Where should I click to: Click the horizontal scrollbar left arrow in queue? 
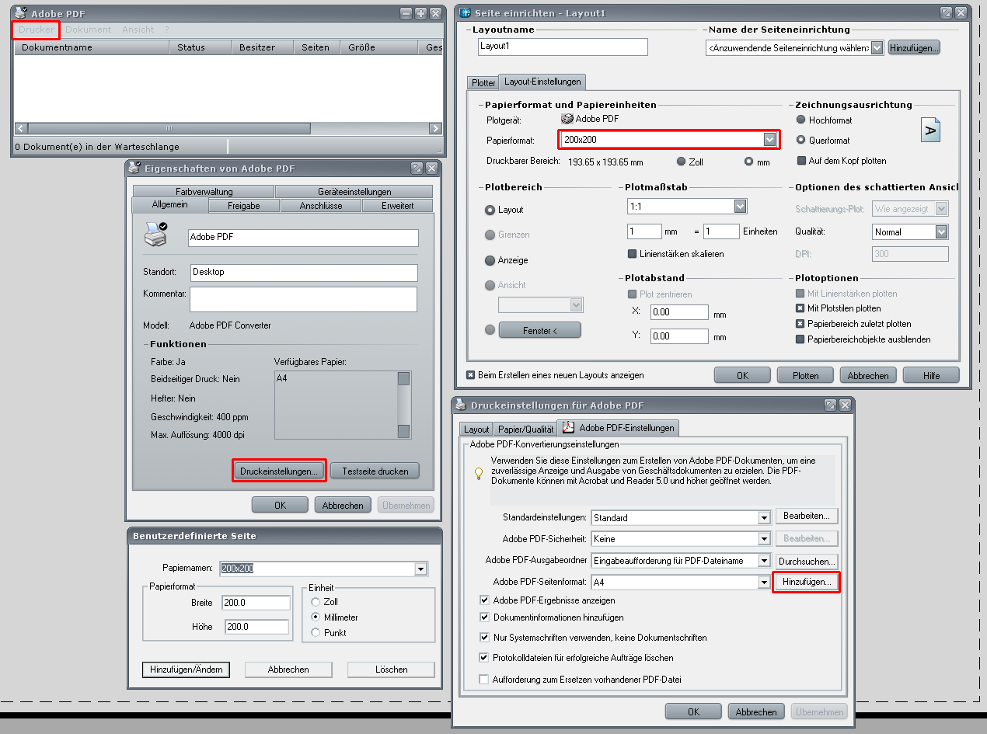20,128
